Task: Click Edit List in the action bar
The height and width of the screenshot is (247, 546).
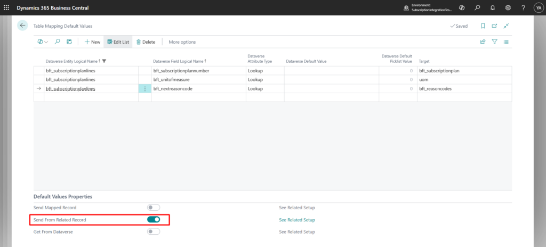Action: pyautogui.click(x=117, y=42)
